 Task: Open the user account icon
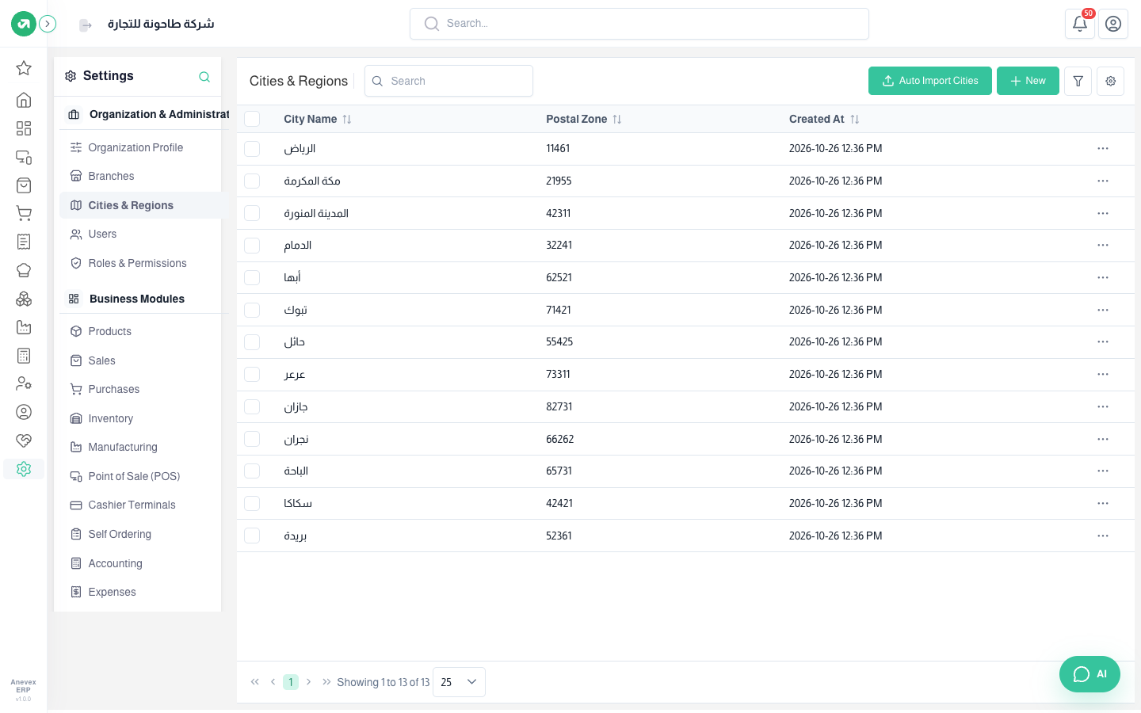[1113, 24]
